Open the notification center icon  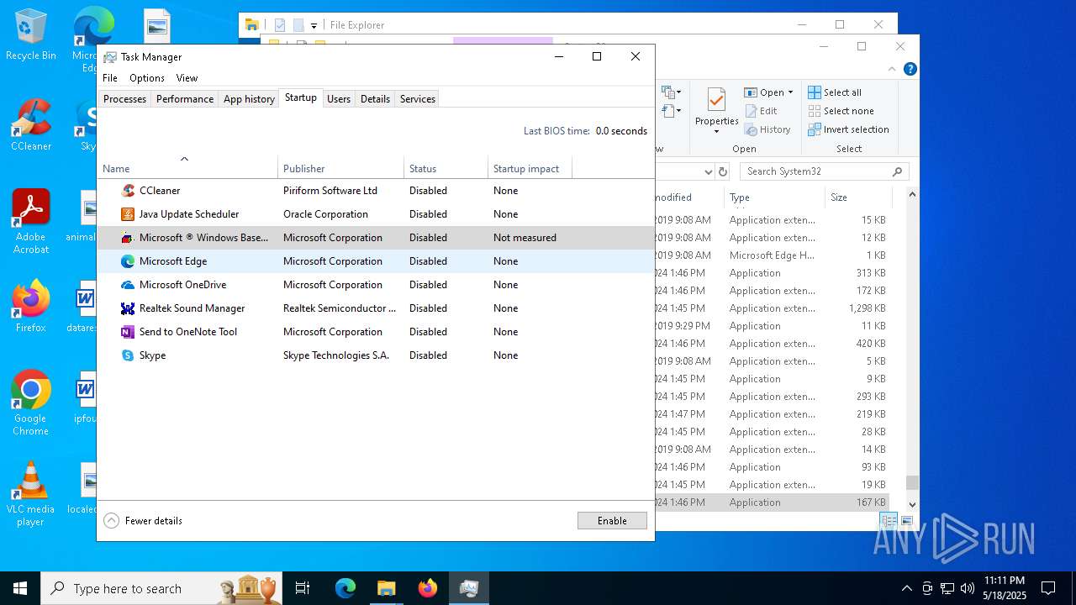(x=1048, y=588)
